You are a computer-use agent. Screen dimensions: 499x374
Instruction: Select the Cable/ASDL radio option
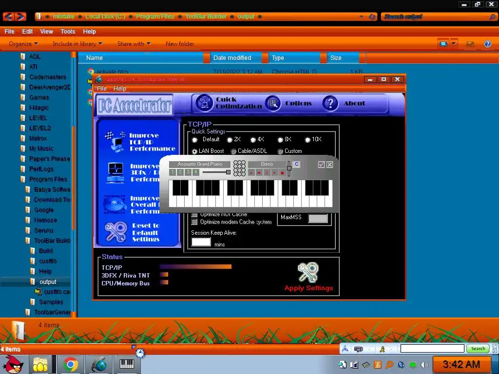click(233, 151)
